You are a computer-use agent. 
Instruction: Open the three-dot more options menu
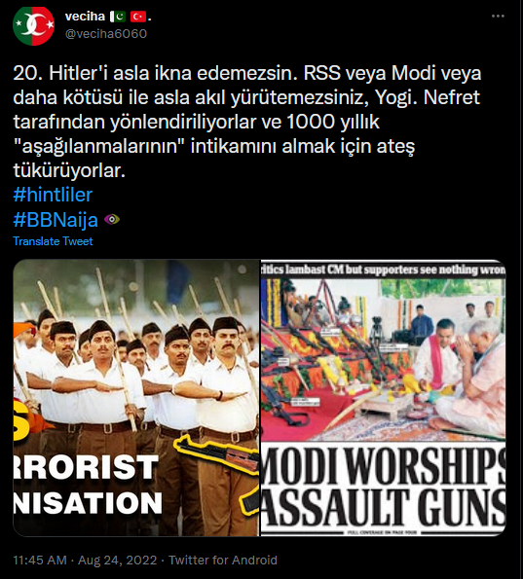498,17
